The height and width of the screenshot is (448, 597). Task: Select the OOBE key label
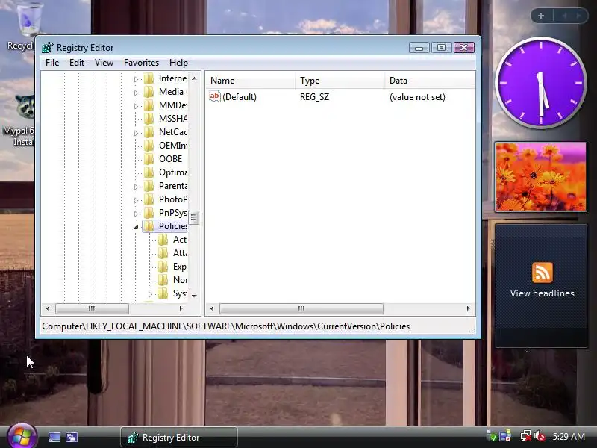coord(171,159)
